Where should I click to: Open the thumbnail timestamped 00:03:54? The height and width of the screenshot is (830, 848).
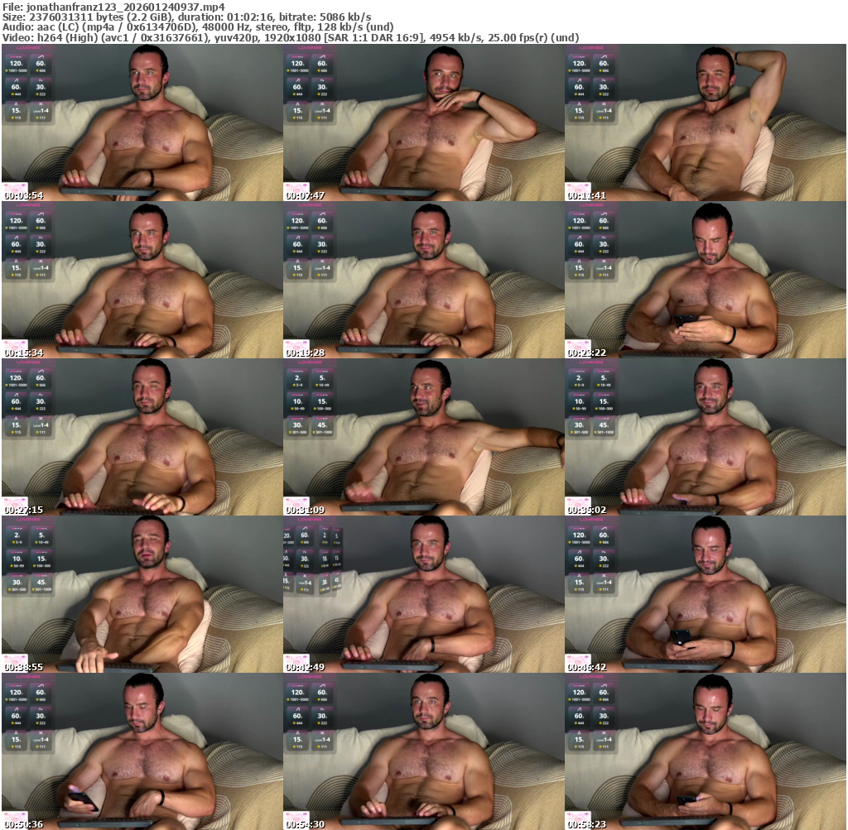(x=142, y=122)
